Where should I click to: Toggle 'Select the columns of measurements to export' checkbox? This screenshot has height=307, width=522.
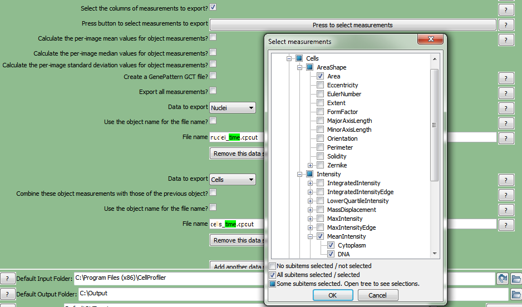(213, 8)
